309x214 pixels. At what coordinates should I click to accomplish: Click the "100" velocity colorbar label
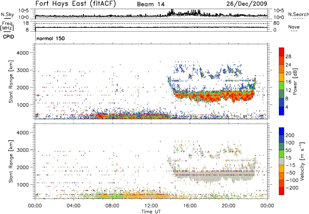(x=290, y=143)
